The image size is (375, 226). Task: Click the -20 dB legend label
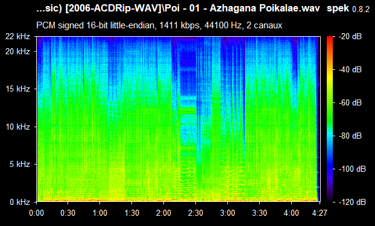350,37
